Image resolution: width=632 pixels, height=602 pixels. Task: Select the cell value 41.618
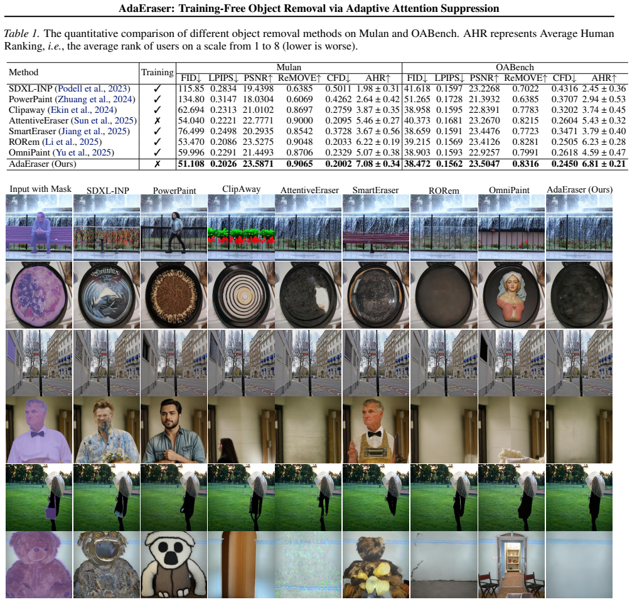tap(417, 88)
